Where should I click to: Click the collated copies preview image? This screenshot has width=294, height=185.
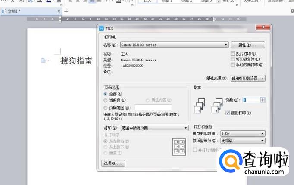(217, 106)
